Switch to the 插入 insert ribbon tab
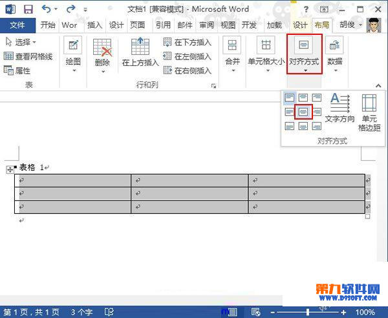This screenshot has height=318, width=388. pyautogui.click(x=94, y=25)
